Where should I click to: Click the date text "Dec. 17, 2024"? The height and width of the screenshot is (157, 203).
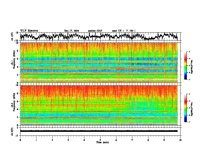click(x=72, y=31)
